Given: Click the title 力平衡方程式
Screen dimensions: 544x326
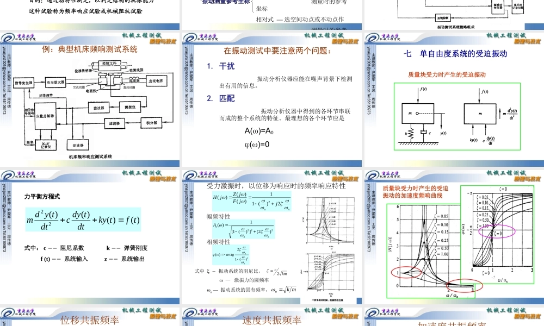Looking at the screenshot, I should [x=42, y=197].
